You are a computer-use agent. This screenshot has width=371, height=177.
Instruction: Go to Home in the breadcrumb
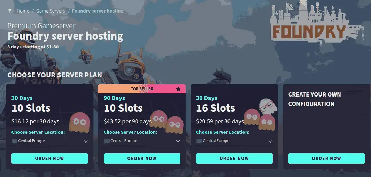pyautogui.click(x=23, y=11)
